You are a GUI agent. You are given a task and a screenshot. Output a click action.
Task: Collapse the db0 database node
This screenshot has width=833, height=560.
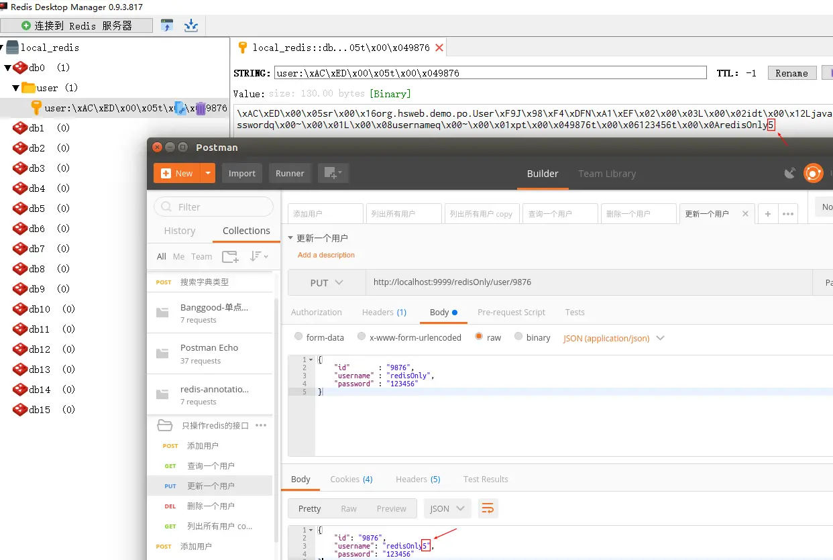tap(8, 68)
